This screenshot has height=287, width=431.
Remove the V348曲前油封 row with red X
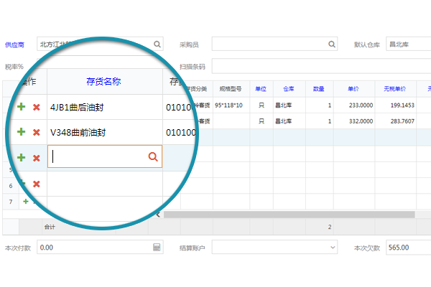pos(37,132)
